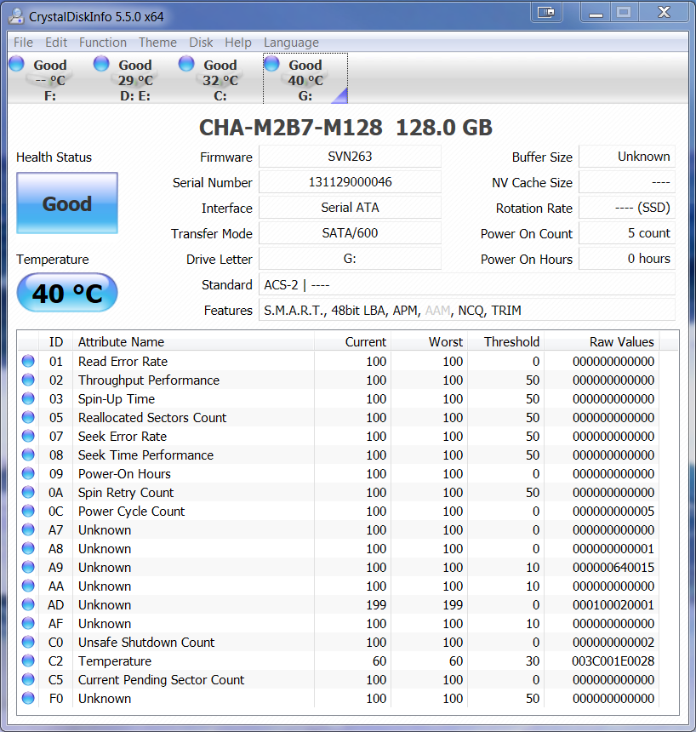
Task: Switch to the D: E: disk tab
Action: pyautogui.click(x=134, y=80)
